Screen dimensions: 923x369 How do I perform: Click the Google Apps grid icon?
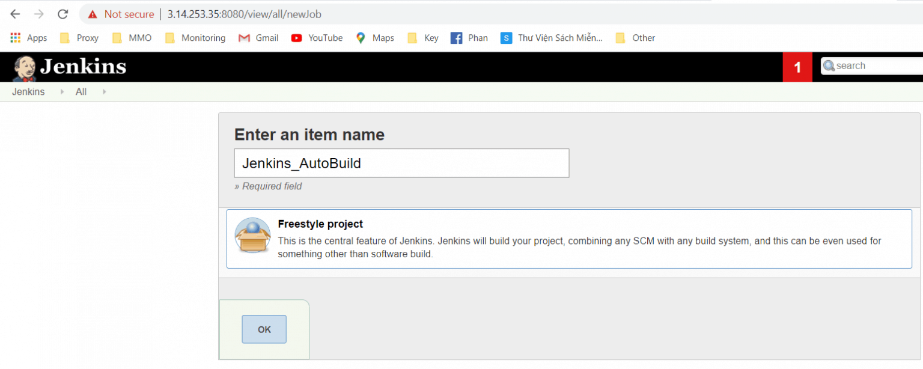click(x=14, y=37)
